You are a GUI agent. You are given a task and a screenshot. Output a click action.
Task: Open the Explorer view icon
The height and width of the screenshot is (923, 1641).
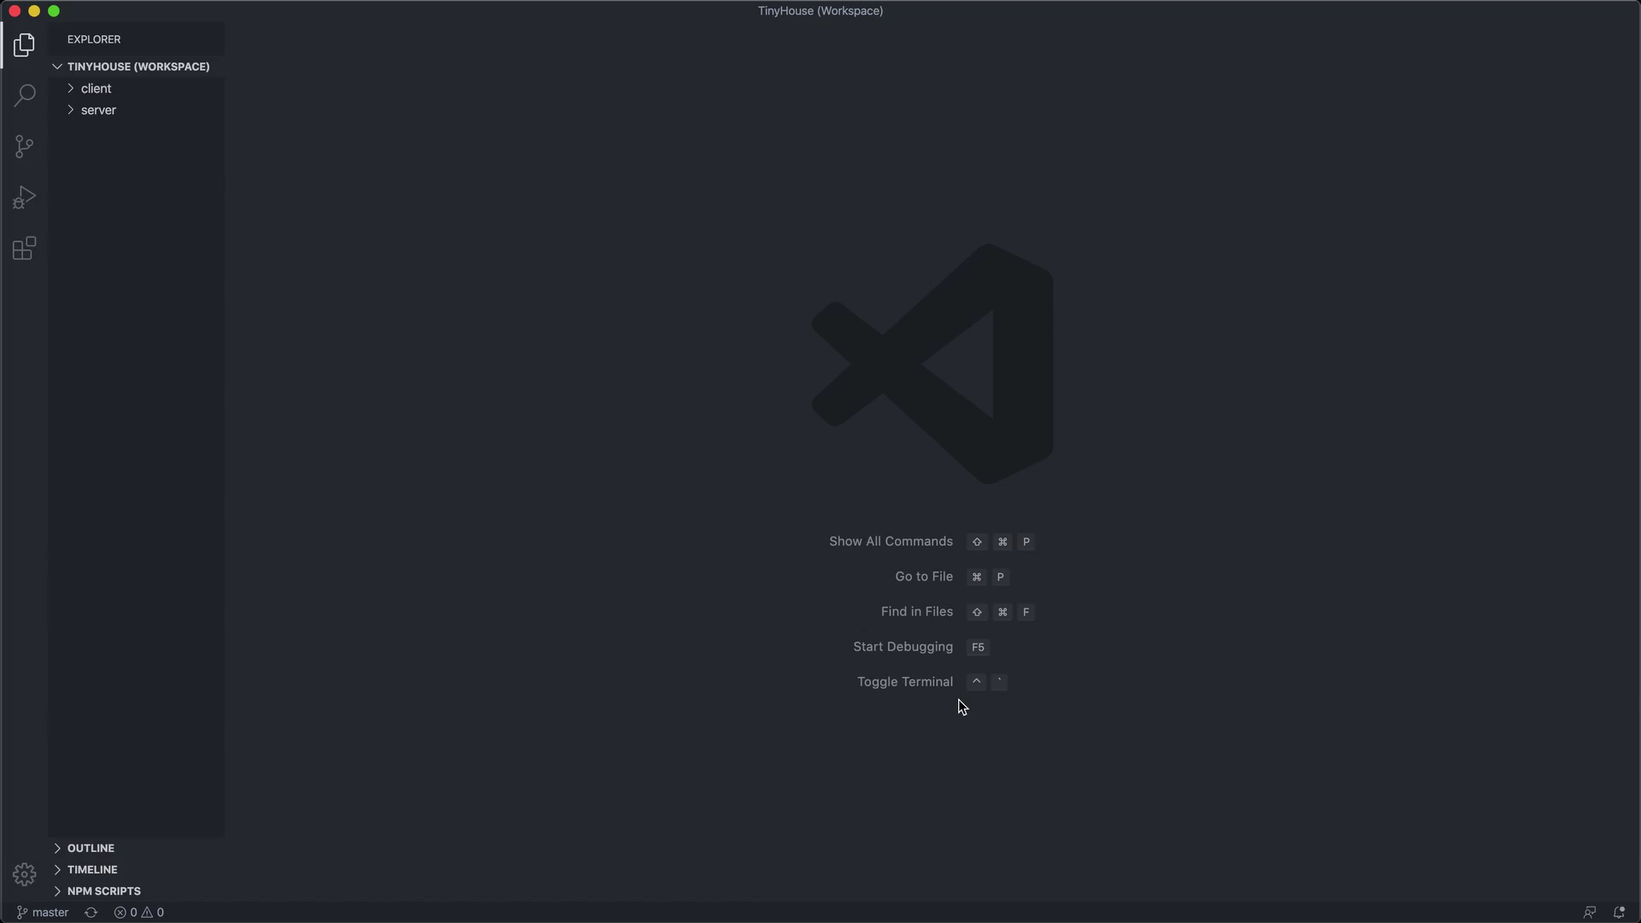point(25,44)
